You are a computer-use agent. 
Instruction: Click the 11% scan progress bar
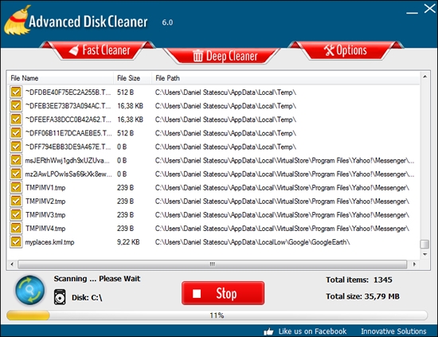217,315
